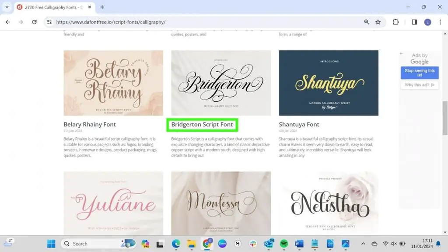This screenshot has width=448, height=252.
Task: Click the 'Stop seeing this ad' button
Action: pos(420,73)
